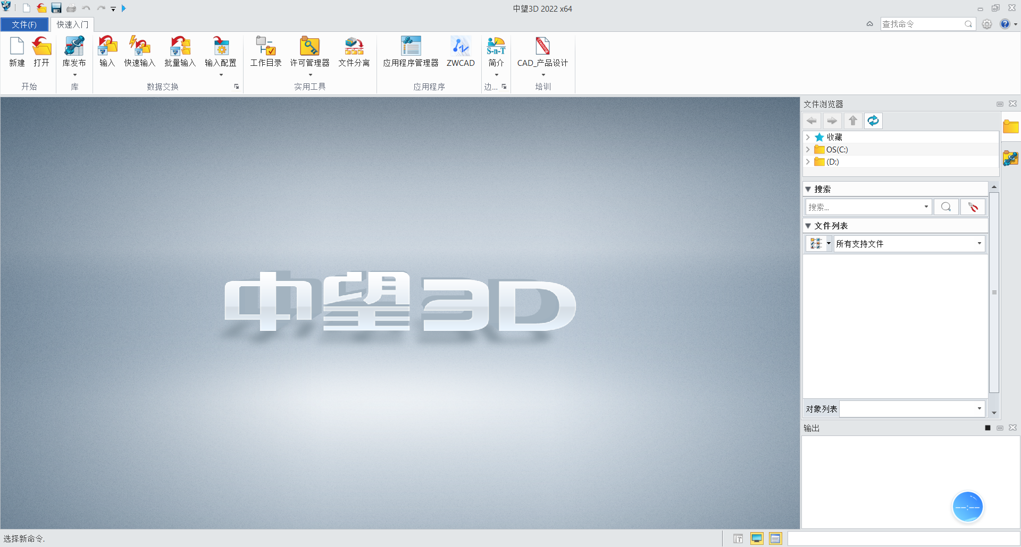Click the 输入 import icon

pos(107,46)
